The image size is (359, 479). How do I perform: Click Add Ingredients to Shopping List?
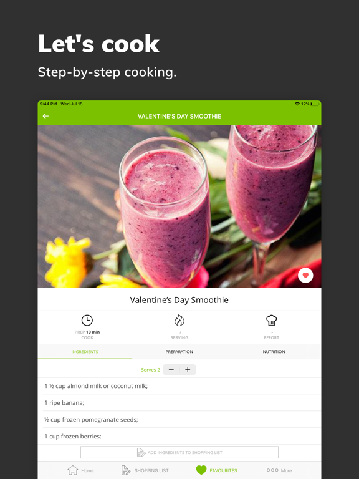click(x=179, y=452)
